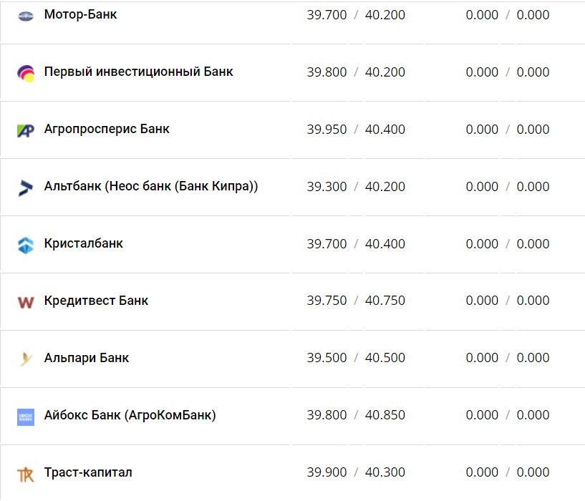Click Кредитвест Банк rate 39.750 / 40.750

point(356,301)
